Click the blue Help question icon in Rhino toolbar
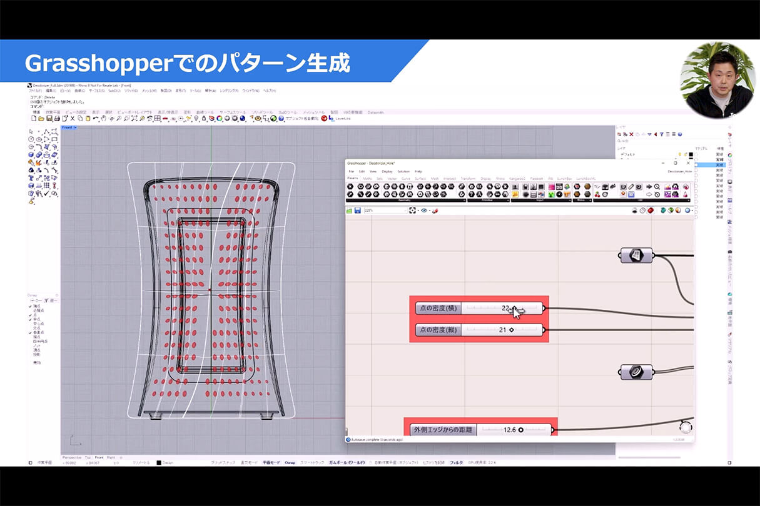The image size is (760, 506). tap(281, 118)
